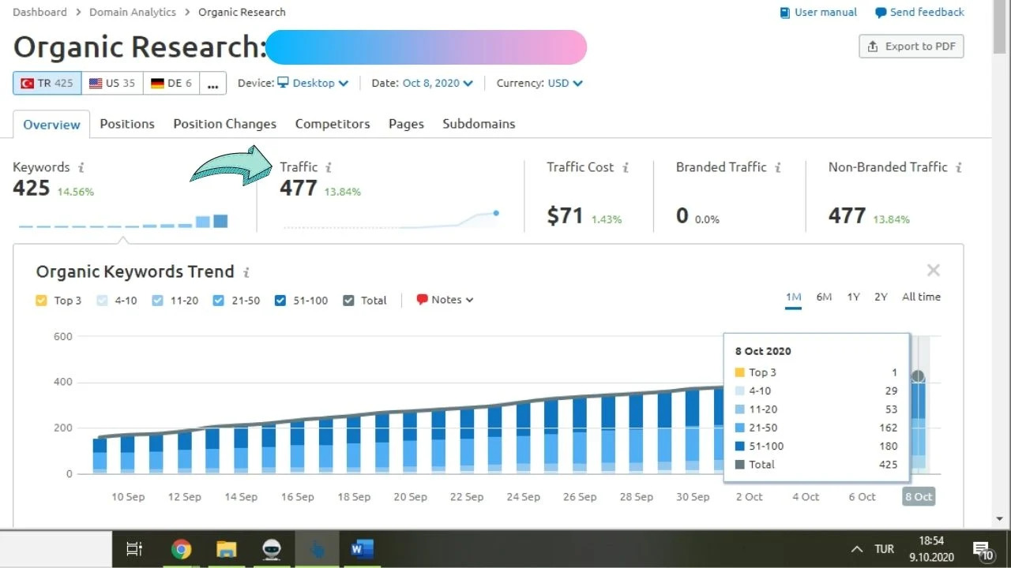Click the info icon beside Keywords

tap(81, 167)
